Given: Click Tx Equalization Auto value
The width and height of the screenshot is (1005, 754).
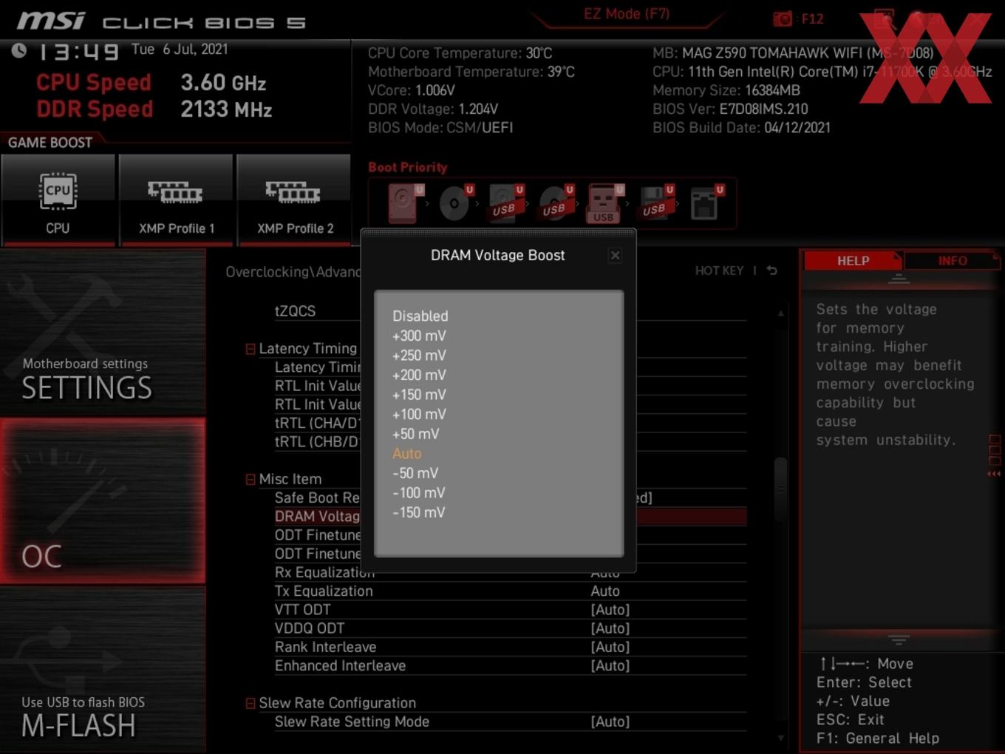Looking at the screenshot, I should click(x=604, y=591).
